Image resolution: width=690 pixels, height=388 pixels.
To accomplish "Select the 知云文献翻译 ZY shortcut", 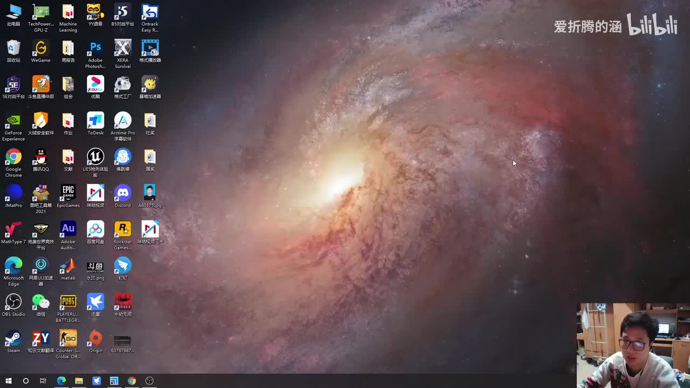I will [41, 342].
